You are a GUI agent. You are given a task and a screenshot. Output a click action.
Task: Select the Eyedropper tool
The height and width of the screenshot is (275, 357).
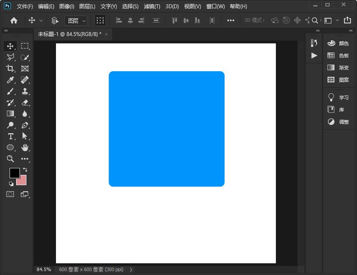pos(10,80)
